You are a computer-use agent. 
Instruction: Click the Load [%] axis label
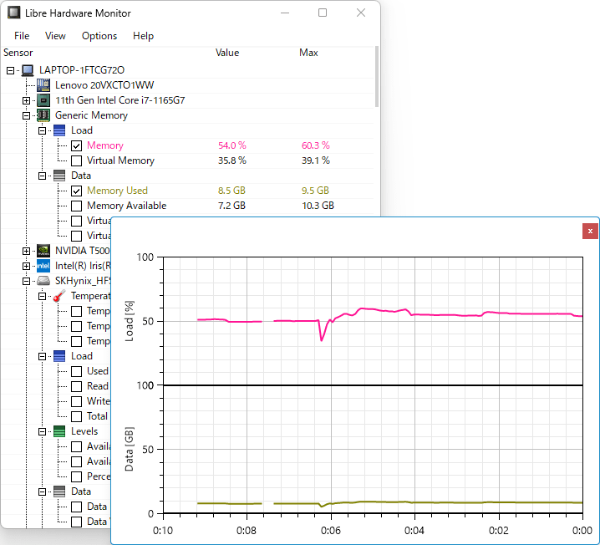click(x=130, y=321)
